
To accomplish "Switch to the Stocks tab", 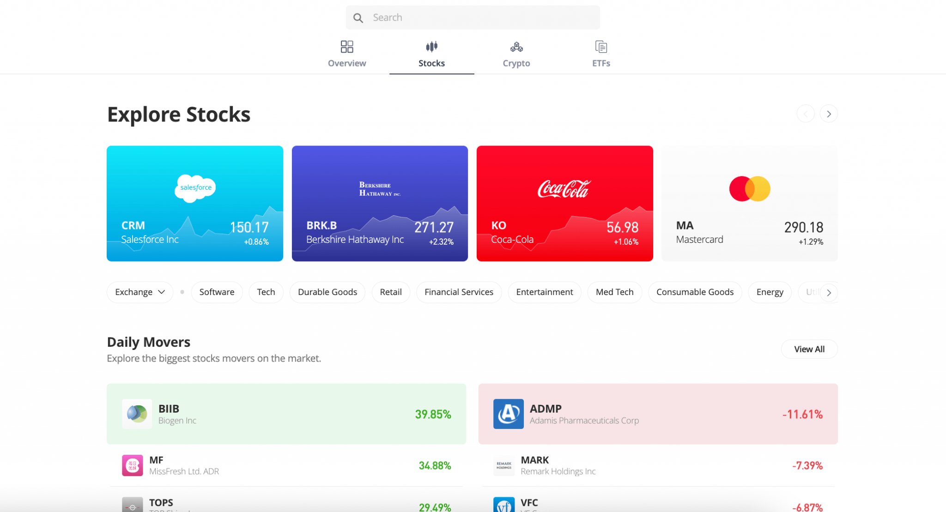I will (x=431, y=54).
